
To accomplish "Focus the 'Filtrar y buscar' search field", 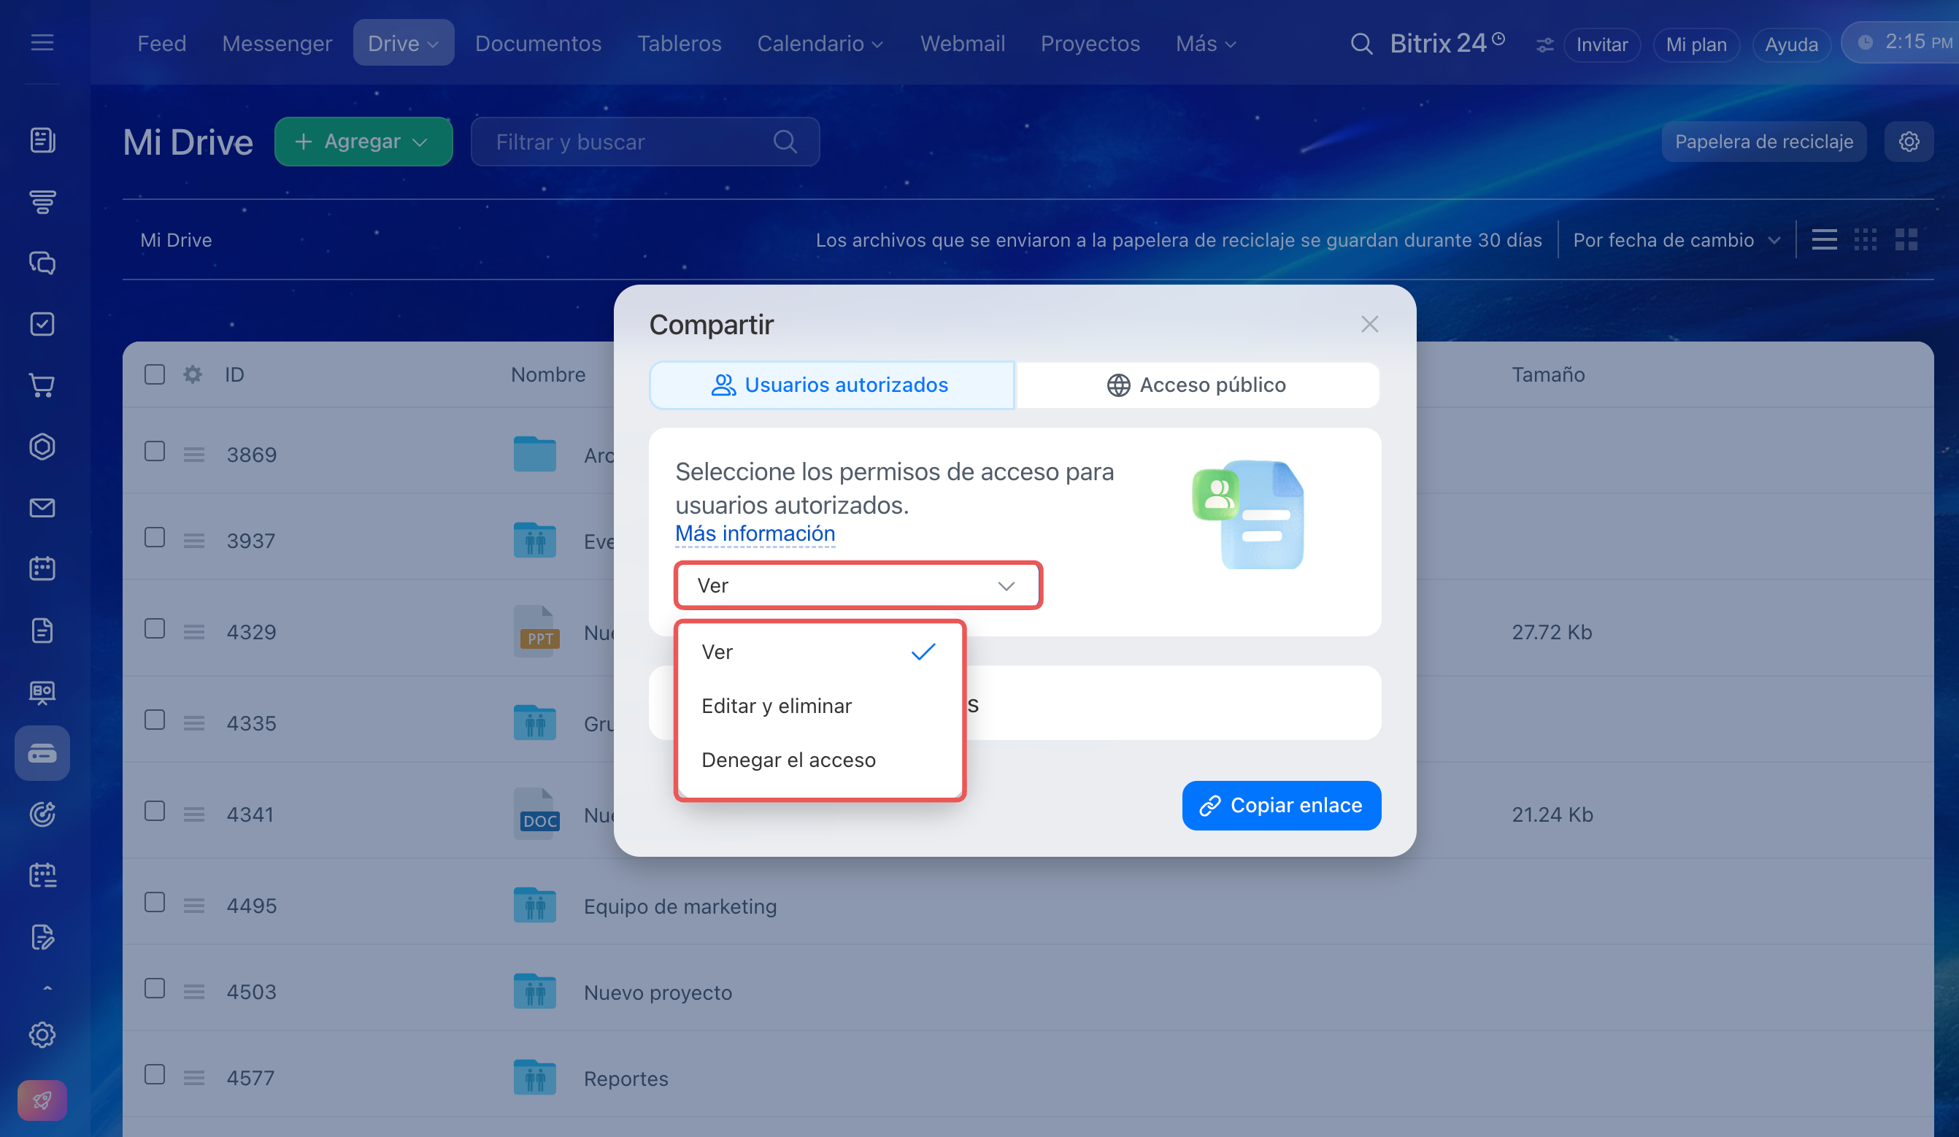I will (x=645, y=142).
